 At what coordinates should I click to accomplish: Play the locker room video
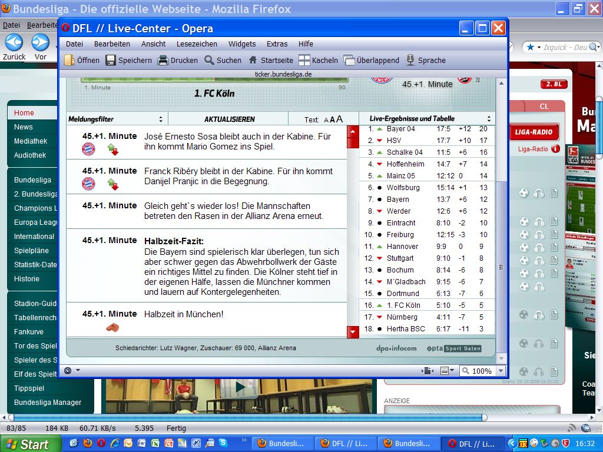click(x=240, y=387)
